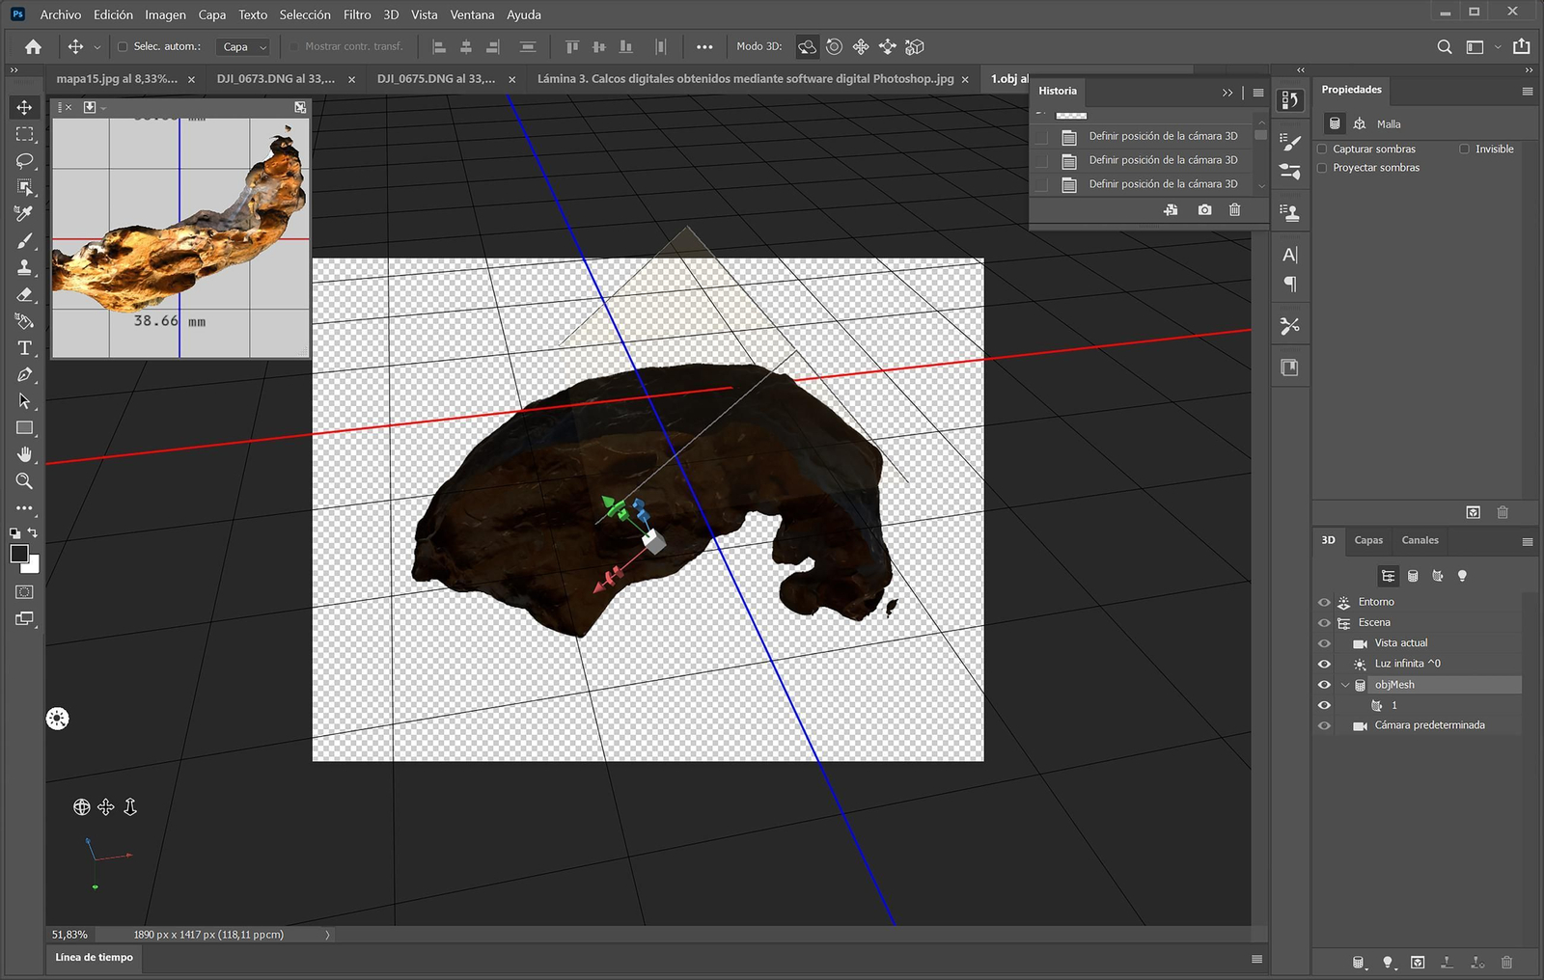Open the Archivo menu
The width and height of the screenshot is (1544, 980).
click(x=60, y=14)
